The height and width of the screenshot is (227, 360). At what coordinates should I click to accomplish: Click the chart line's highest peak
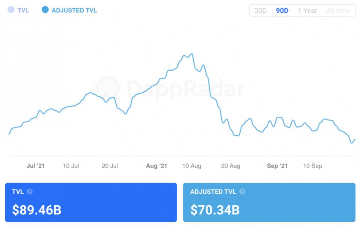click(x=192, y=54)
